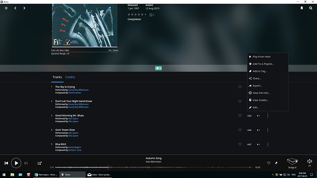
Task: Close three-dot menu for Good Morning Mr. Blues
Action: [268, 116]
